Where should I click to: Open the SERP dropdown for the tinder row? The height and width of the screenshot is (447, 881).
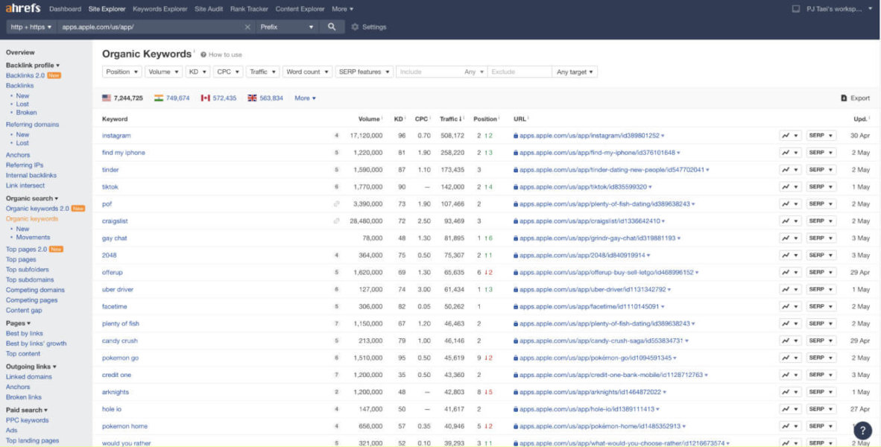821,170
